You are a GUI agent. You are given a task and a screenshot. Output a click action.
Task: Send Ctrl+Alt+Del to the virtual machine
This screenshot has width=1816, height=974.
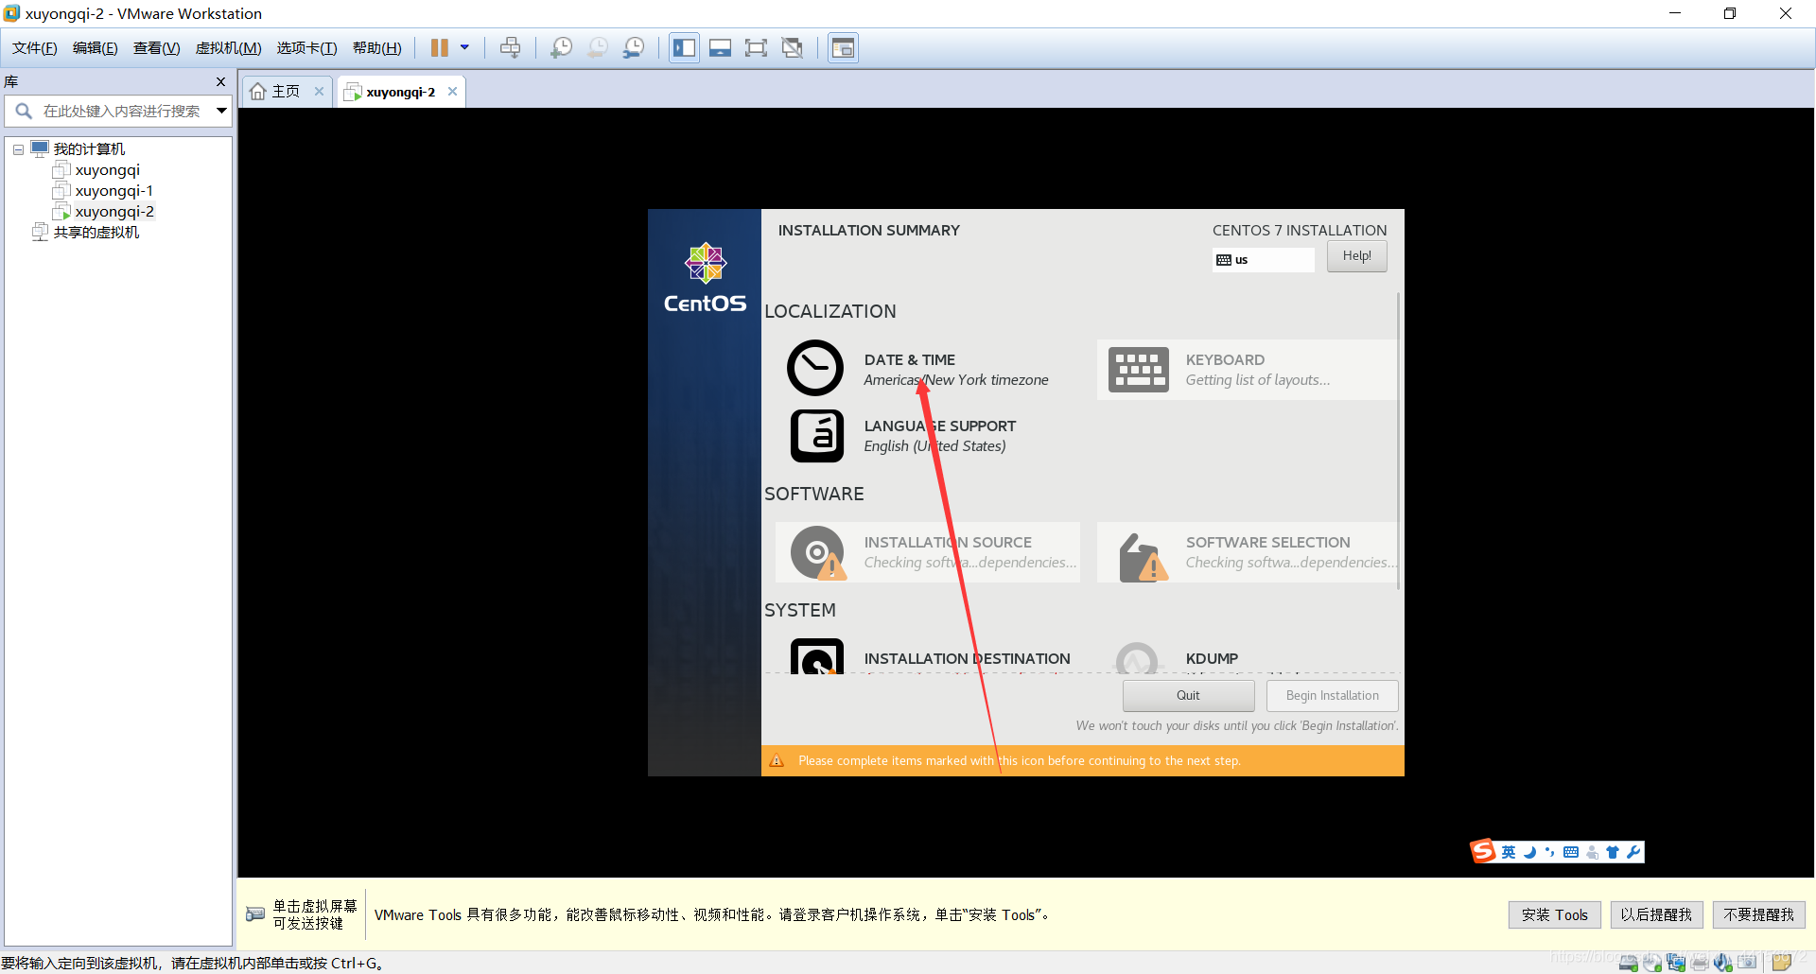[x=511, y=47]
